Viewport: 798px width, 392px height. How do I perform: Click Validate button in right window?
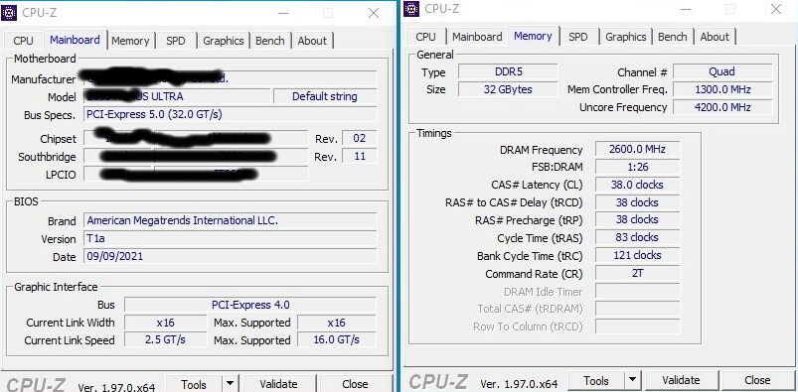681,380
